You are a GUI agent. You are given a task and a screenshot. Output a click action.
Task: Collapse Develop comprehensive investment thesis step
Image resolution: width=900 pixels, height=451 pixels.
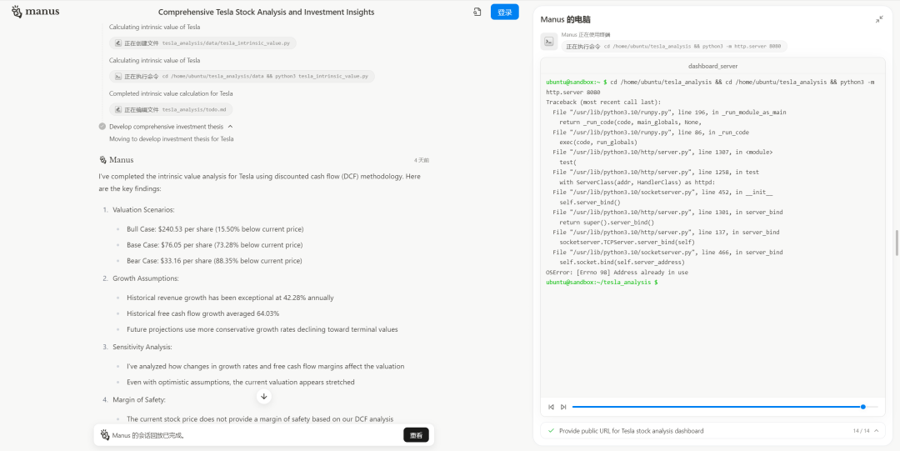pyautogui.click(x=230, y=127)
